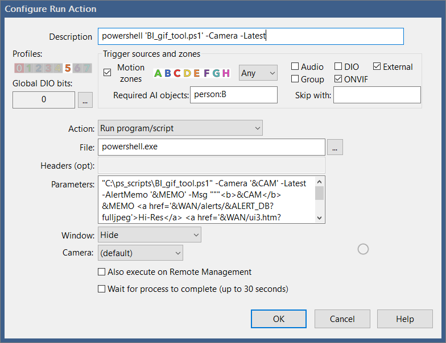Toggle motion zone H
446x343 pixels.
point(226,73)
